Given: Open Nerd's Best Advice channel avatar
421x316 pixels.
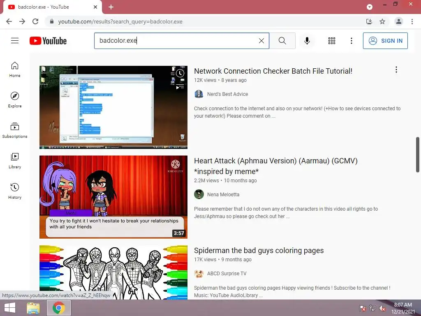Looking at the screenshot, I should 199,94.
